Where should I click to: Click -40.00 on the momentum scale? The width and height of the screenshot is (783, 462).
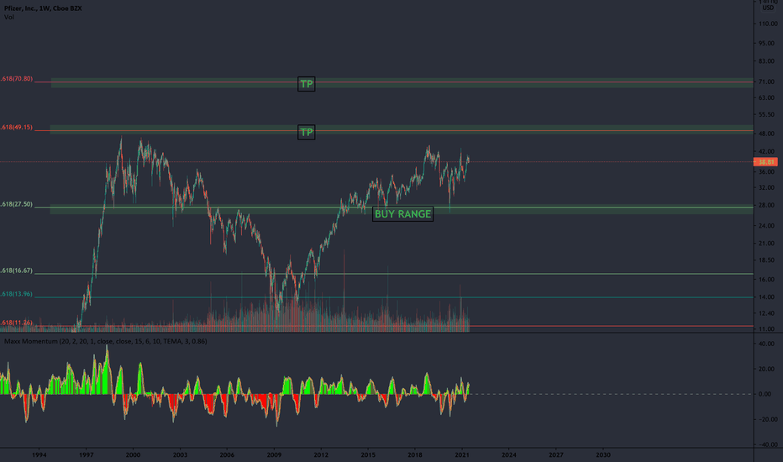[x=766, y=444]
